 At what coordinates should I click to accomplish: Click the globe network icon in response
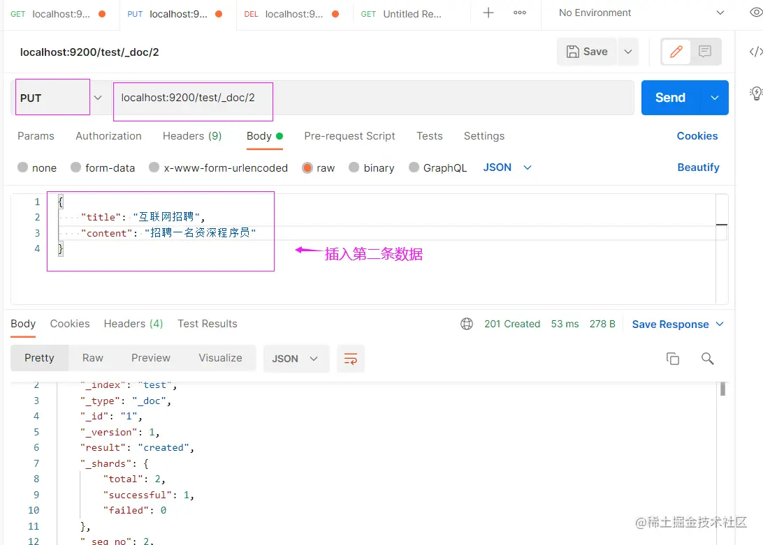tap(467, 324)
